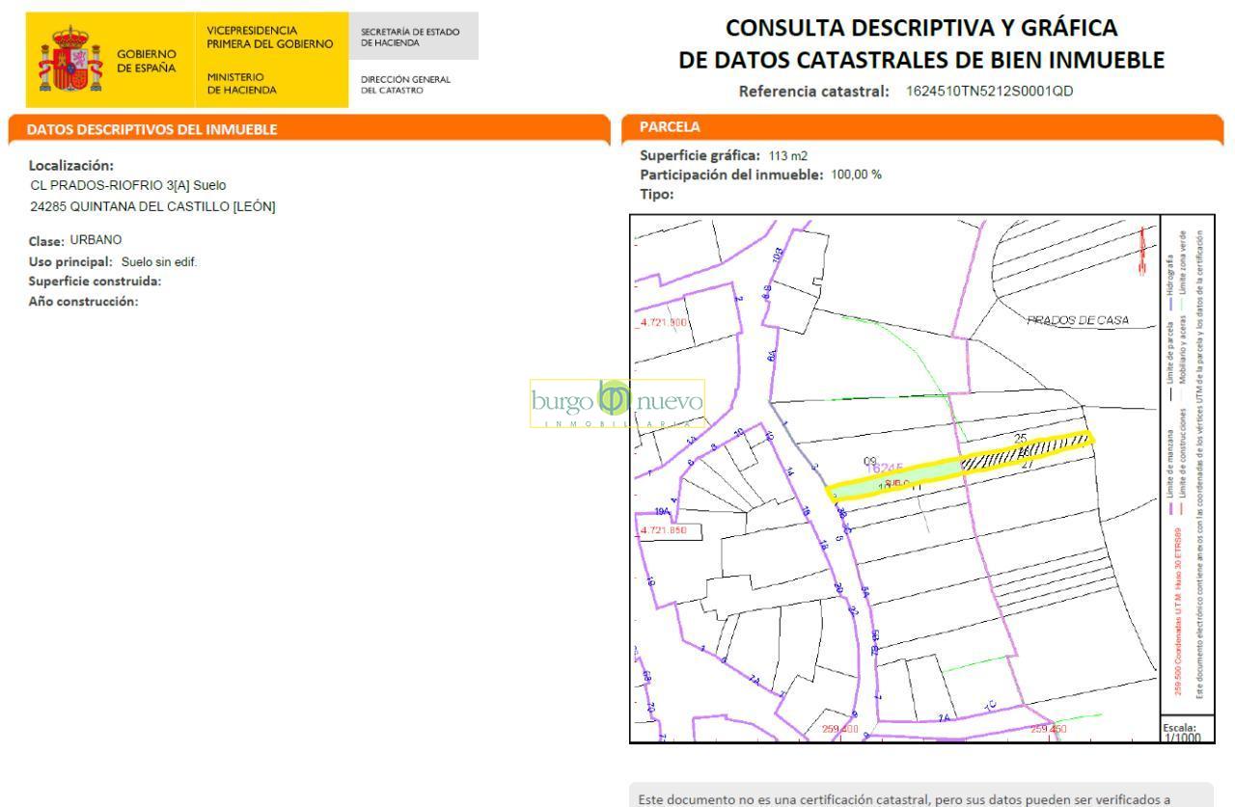Click the Escala 1/1000 scale box
This screenshot has height=807, width=1235.
click(x=1184, y=731)
